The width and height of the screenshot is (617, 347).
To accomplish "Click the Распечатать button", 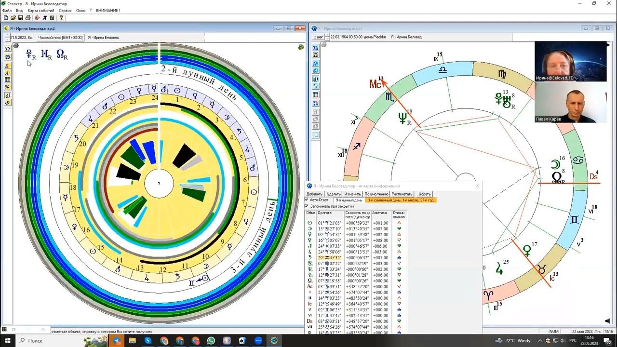I will click(402, 194).
